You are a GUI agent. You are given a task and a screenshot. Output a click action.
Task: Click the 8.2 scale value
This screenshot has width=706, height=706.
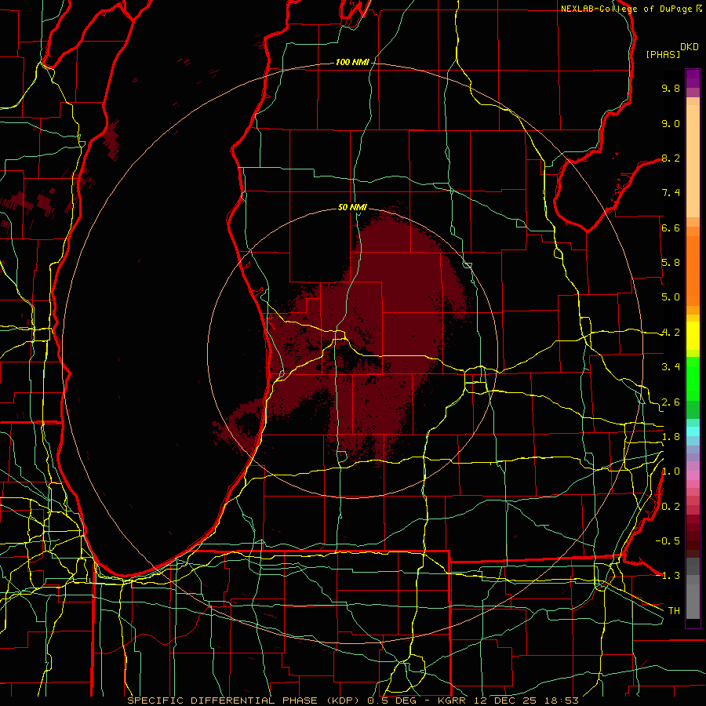tap(671, 158)
